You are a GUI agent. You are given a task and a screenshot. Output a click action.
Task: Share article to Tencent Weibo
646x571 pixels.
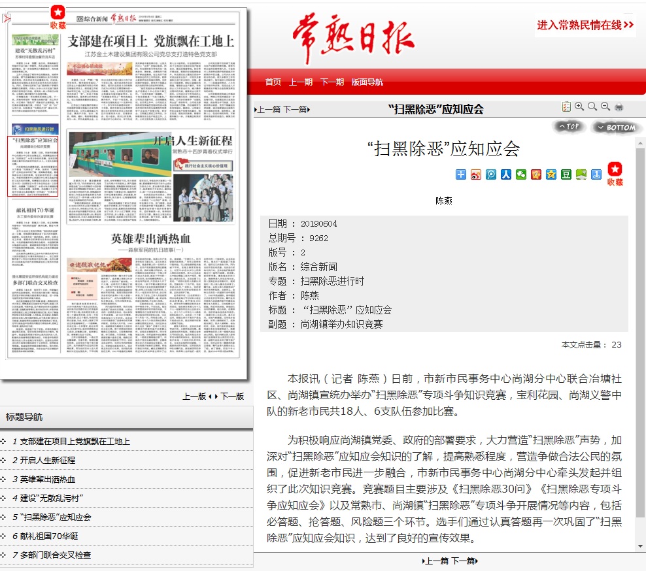490,174
